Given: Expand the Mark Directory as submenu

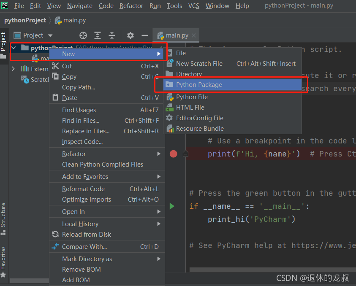Looking at the screenshot, I should point(107,259).
